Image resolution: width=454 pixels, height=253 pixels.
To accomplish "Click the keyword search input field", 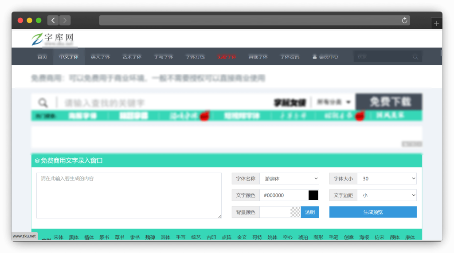I will pyautogui.click(x=165, y=103).
